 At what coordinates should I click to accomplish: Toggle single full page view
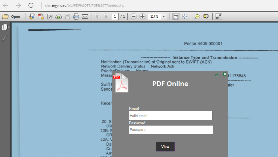[185, 17]
